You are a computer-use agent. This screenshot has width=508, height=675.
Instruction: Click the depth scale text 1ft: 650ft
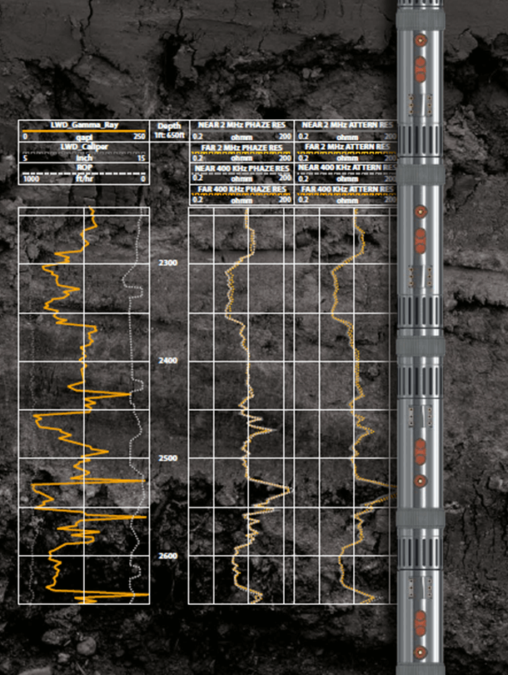(x=169, y=135)
